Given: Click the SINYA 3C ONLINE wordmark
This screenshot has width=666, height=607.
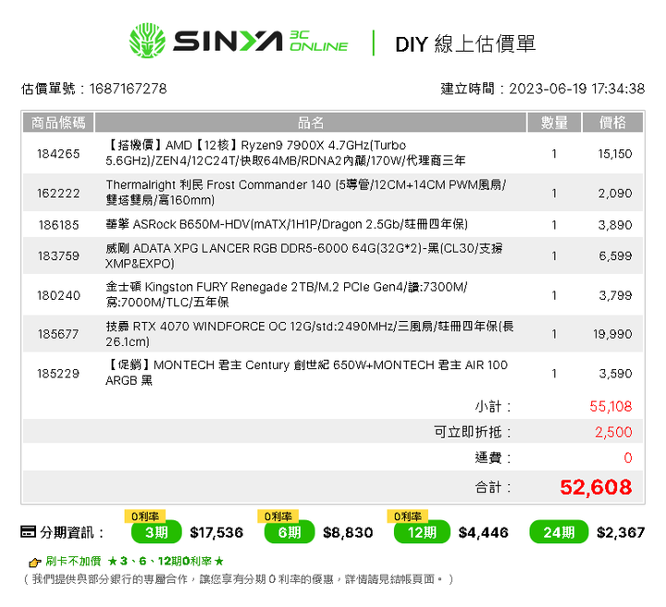Looking at the screenshot, I should (x=260, y=42).
